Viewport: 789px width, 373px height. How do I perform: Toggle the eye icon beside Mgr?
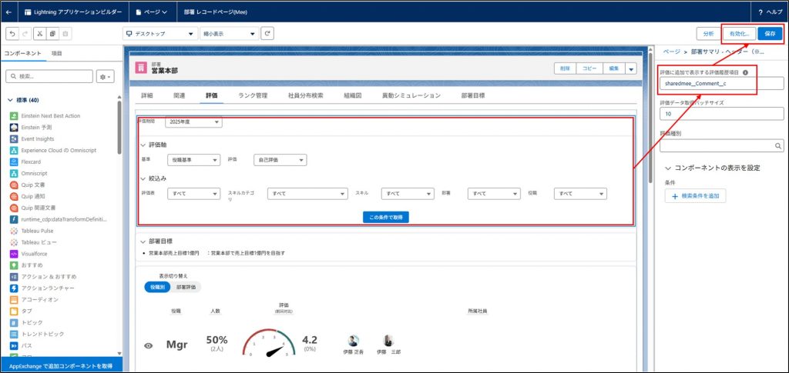coord(149,345)
